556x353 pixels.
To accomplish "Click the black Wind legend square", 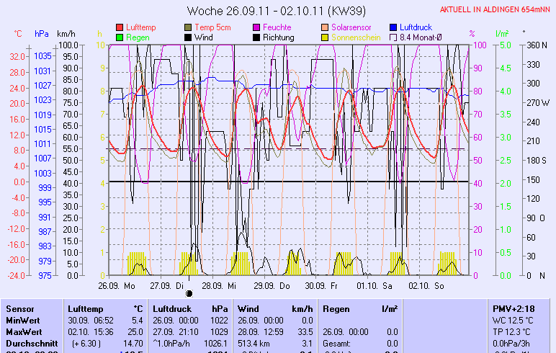I will point(188,37).
